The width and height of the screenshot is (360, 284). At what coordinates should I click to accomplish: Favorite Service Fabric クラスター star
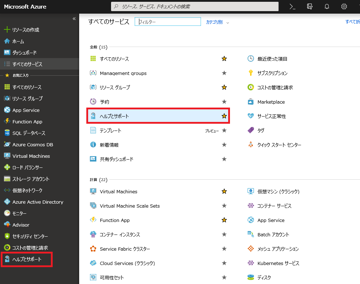(224, 248)
